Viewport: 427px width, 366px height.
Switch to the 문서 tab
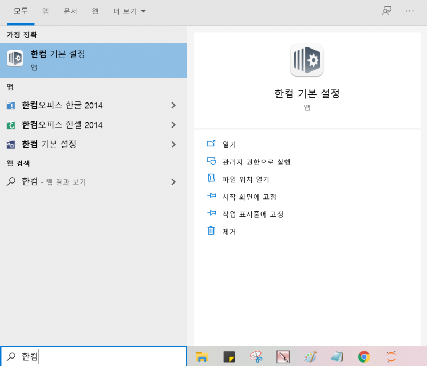[70, 11]
